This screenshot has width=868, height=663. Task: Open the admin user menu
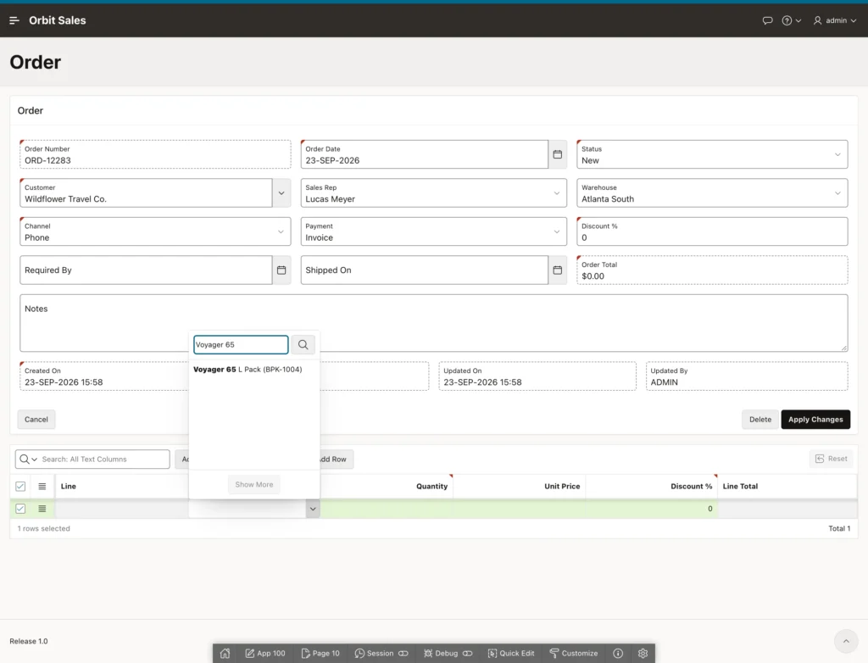tap(835, 20)
